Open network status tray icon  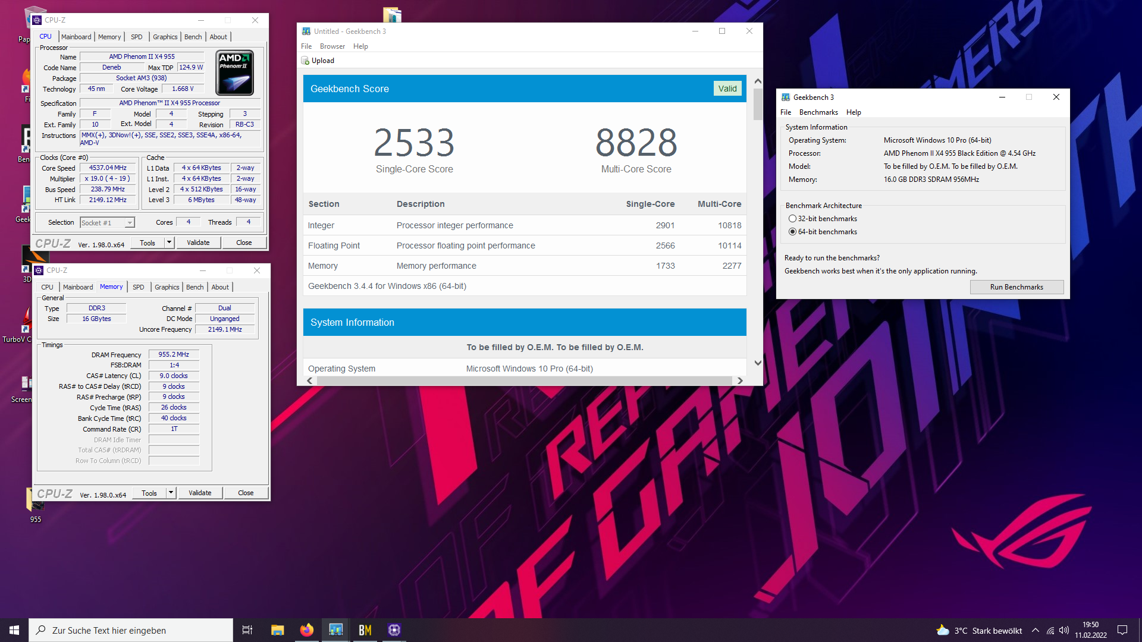coord(1050,630)
